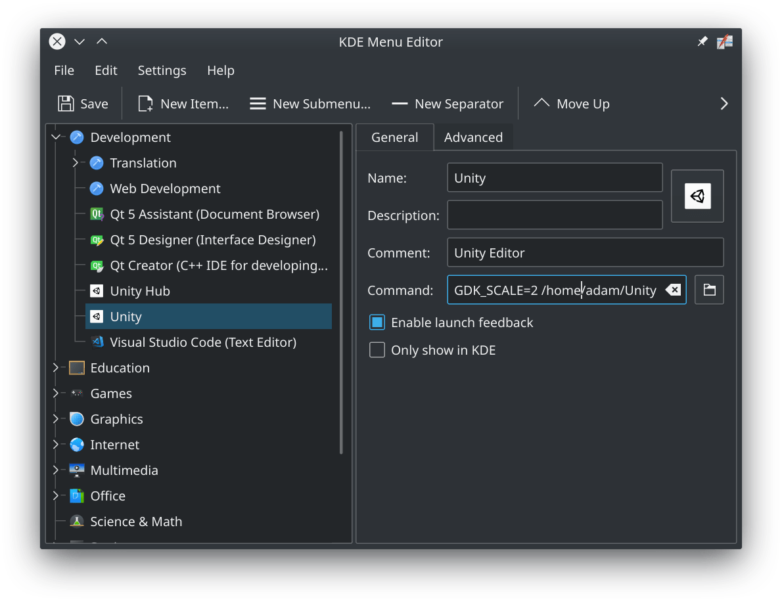Click the Education category icon

[77, 368]
